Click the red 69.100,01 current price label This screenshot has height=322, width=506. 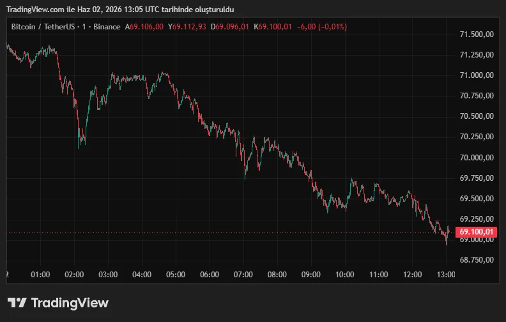(477, 232)
